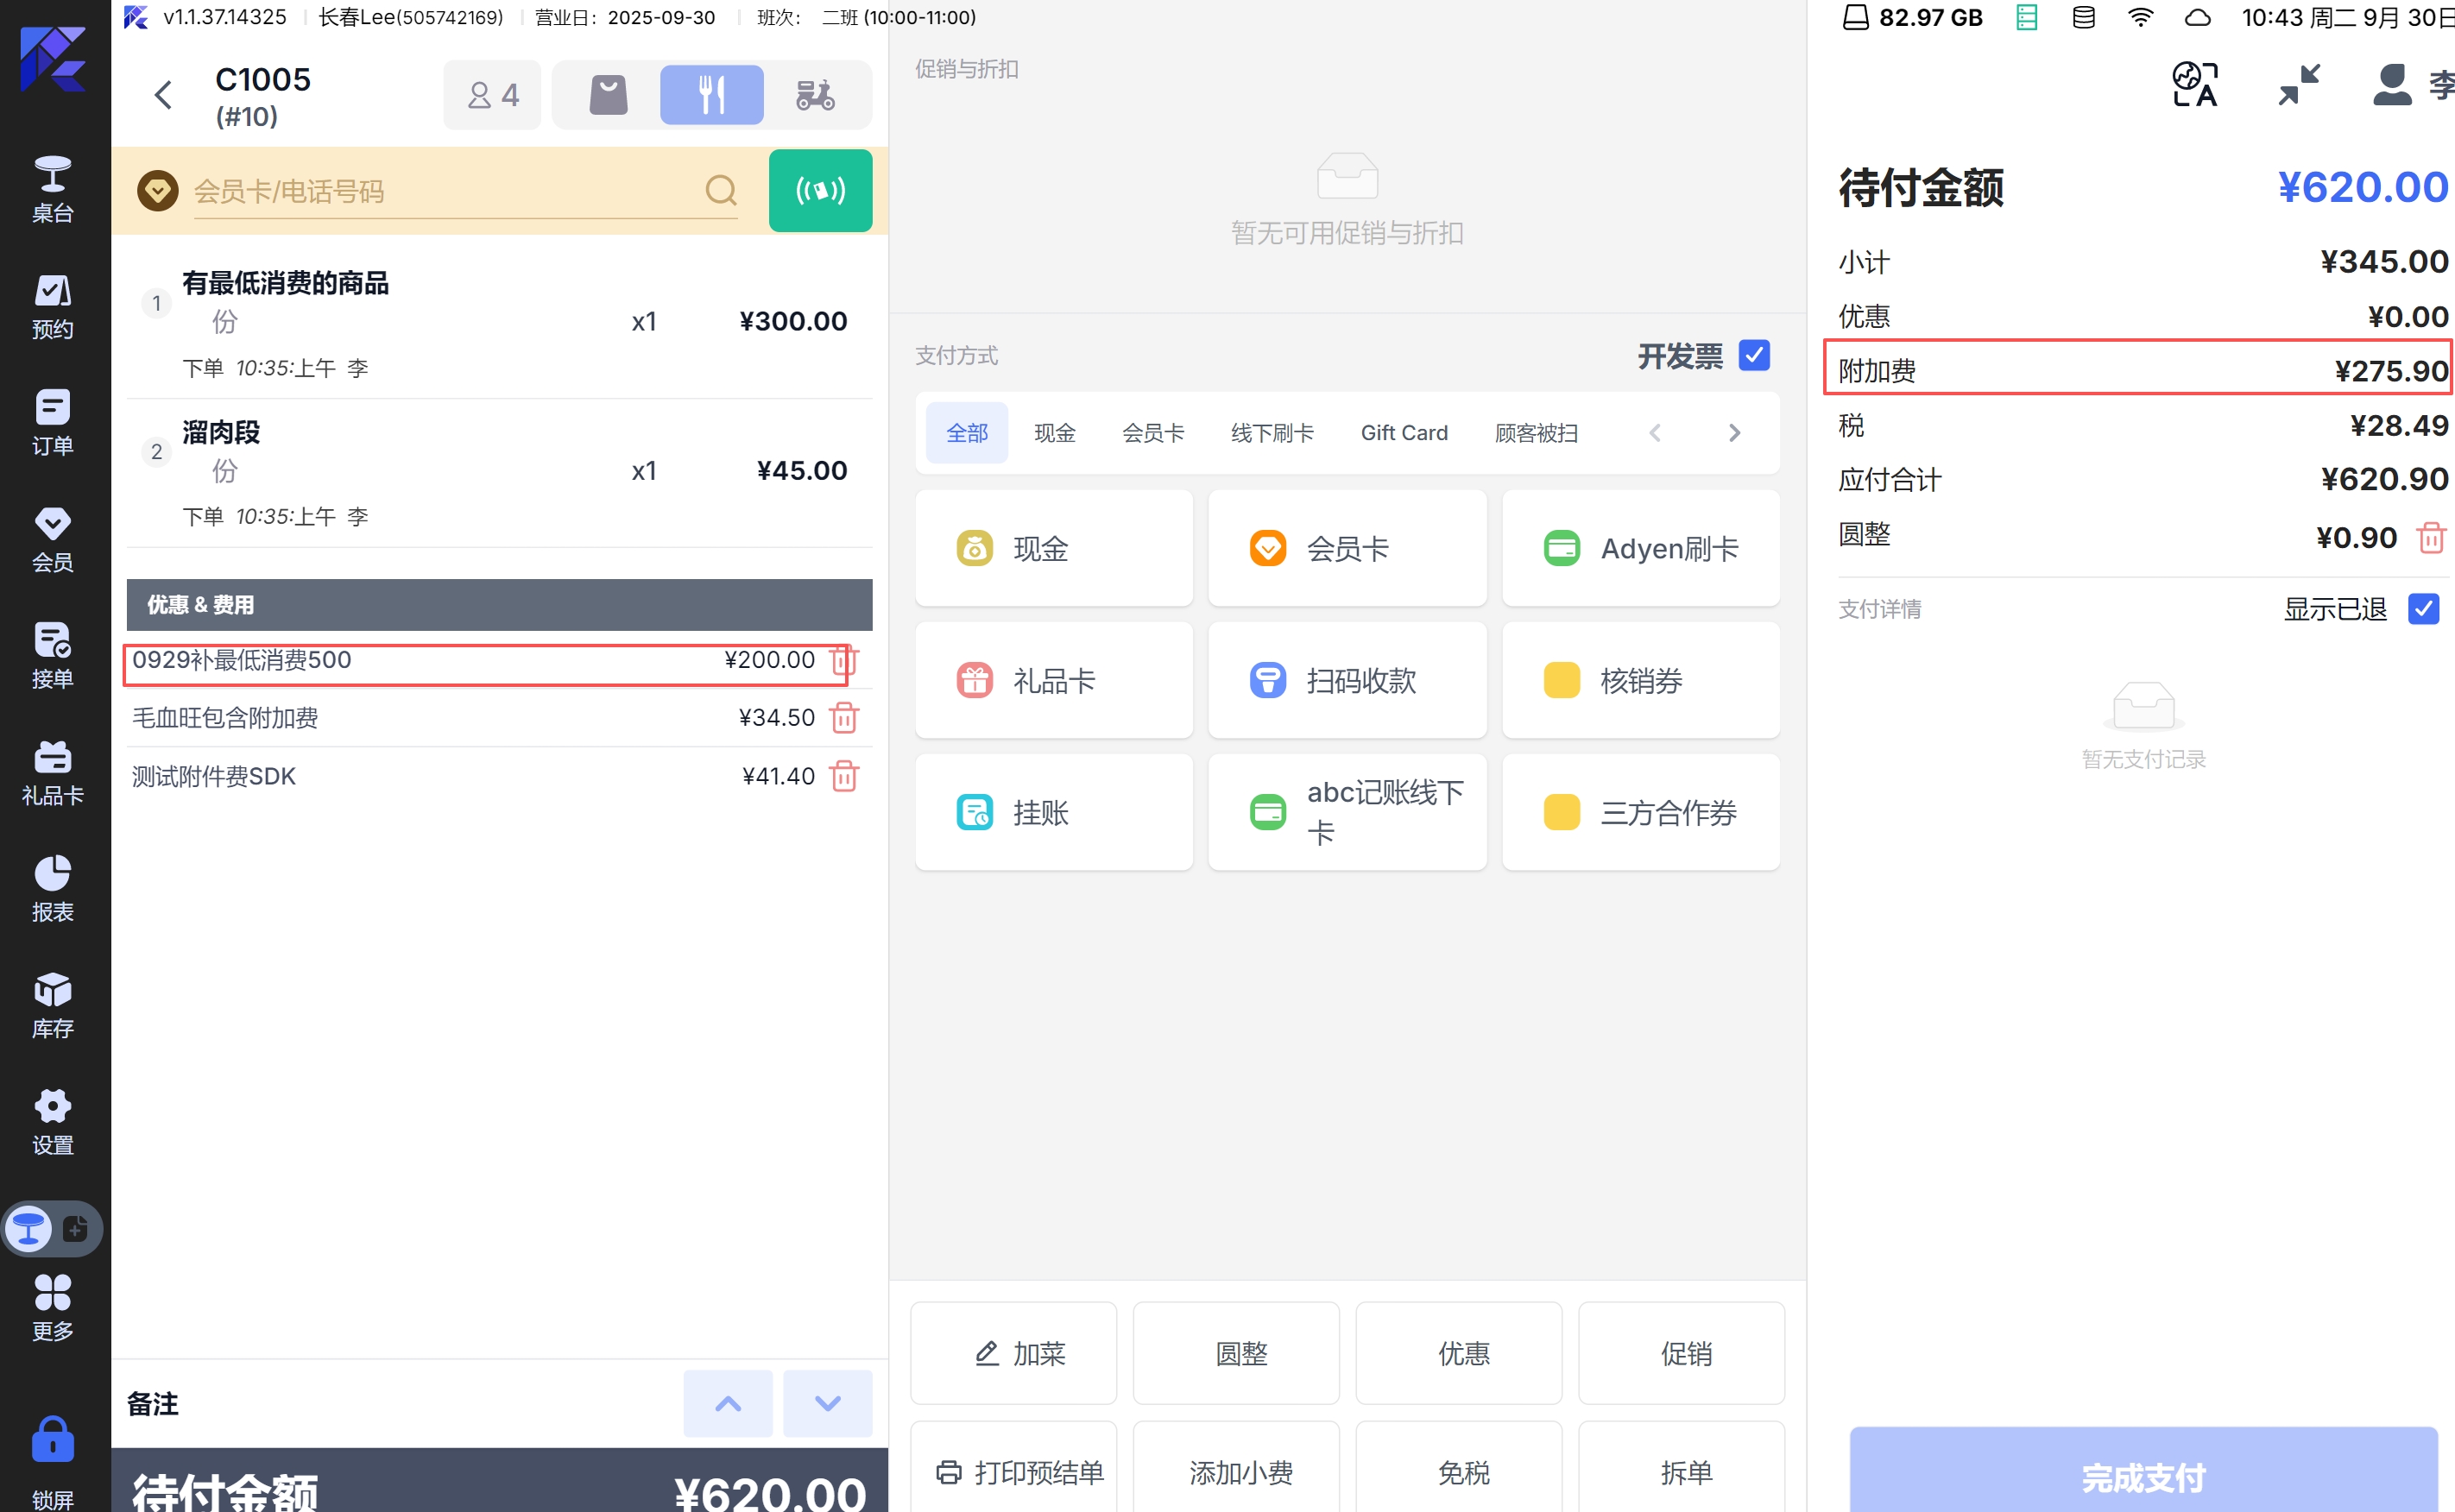Remove the 圆整 rounding with trash icon

2430,537
